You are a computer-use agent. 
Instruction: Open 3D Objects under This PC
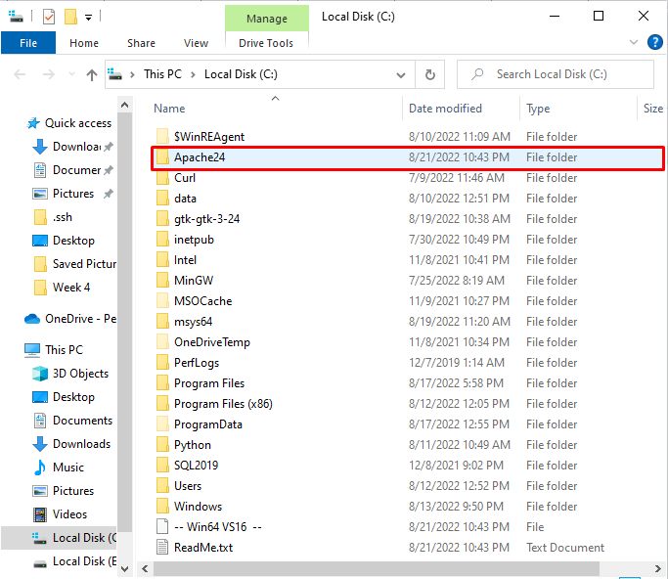click(x=70, y=374)
